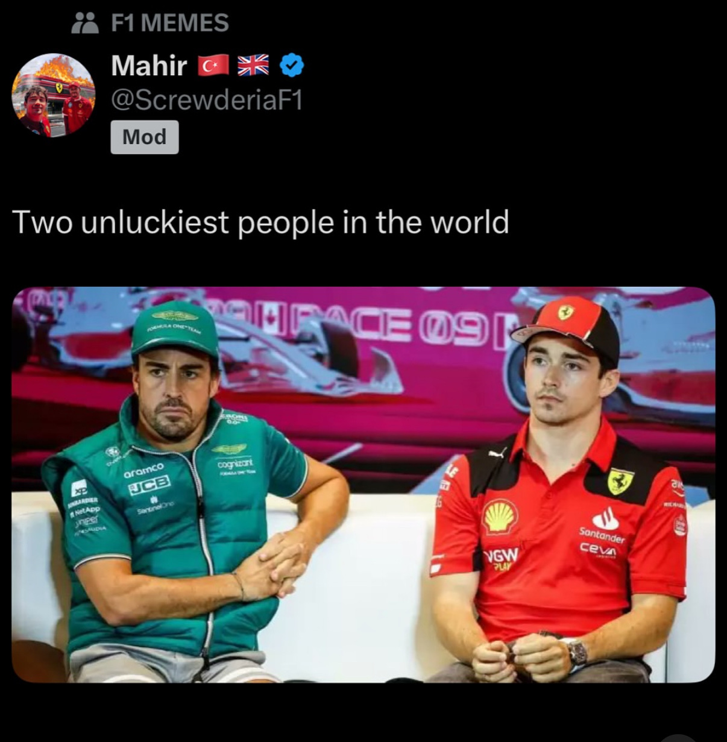
Task: Click the Ferrari shield on the red cap
Action: pos(565,312)
